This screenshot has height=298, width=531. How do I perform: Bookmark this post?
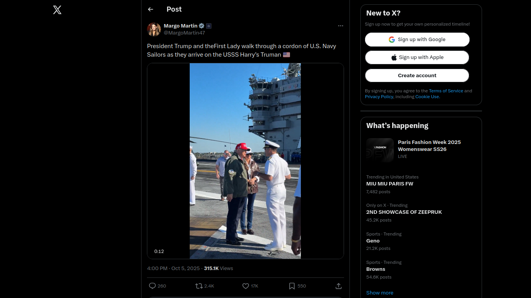(x=292, y=286)
